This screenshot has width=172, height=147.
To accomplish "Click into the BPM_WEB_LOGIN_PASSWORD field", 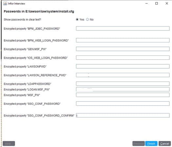I will click(123, 40).
